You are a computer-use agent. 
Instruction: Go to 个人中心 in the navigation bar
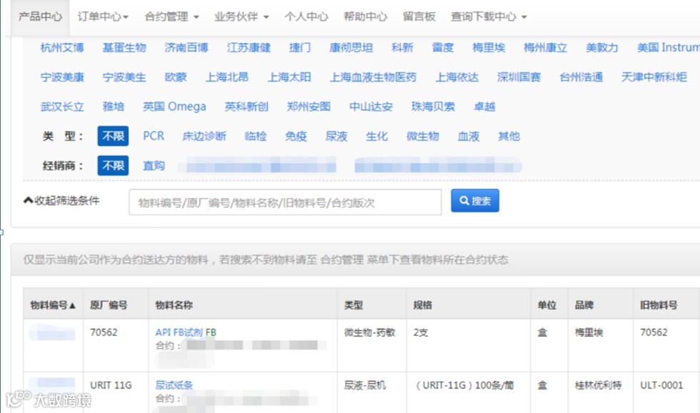point(306,16)
